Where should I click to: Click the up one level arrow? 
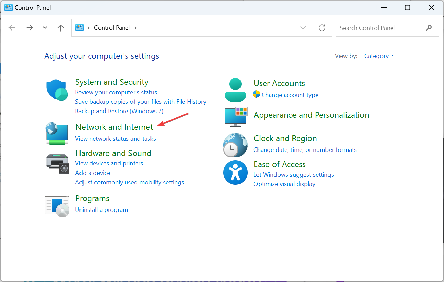tap(60, 27)
